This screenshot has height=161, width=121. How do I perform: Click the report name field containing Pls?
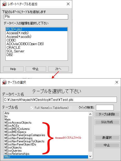click(36, 17)
